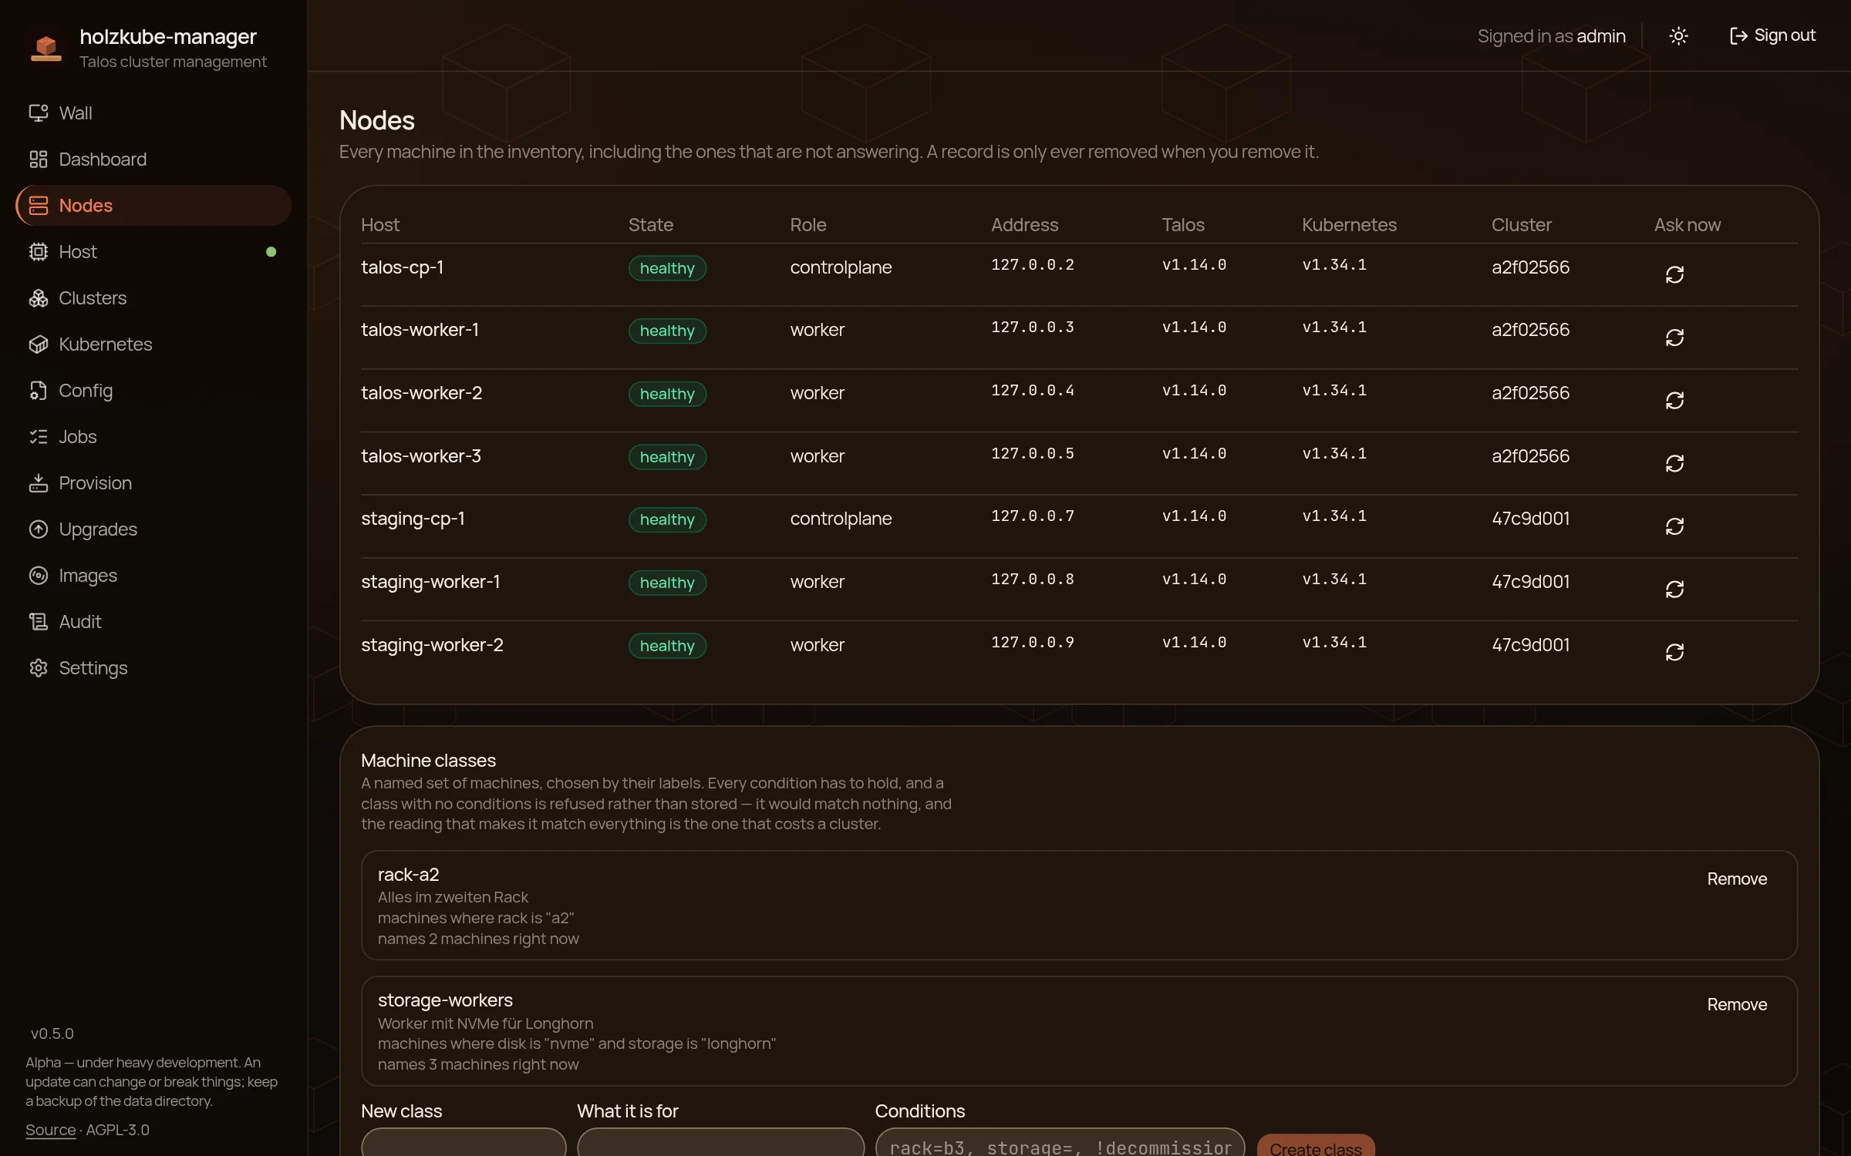
Task: Click the staging-worker-2 host name
Action: 432,645
